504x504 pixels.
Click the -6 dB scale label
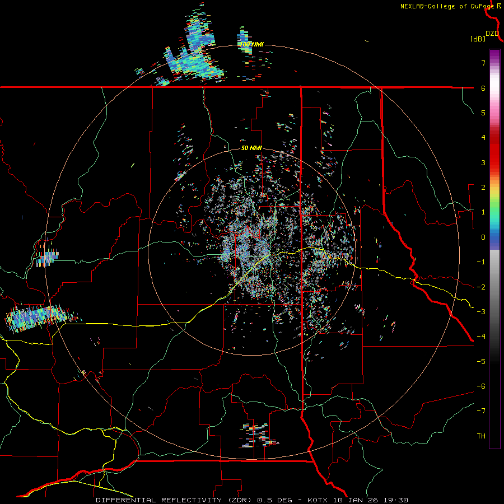(481, 386)
